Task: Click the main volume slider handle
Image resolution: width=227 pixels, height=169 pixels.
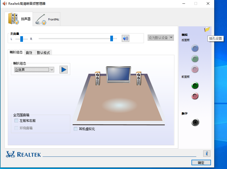Action: coord(112,39)
